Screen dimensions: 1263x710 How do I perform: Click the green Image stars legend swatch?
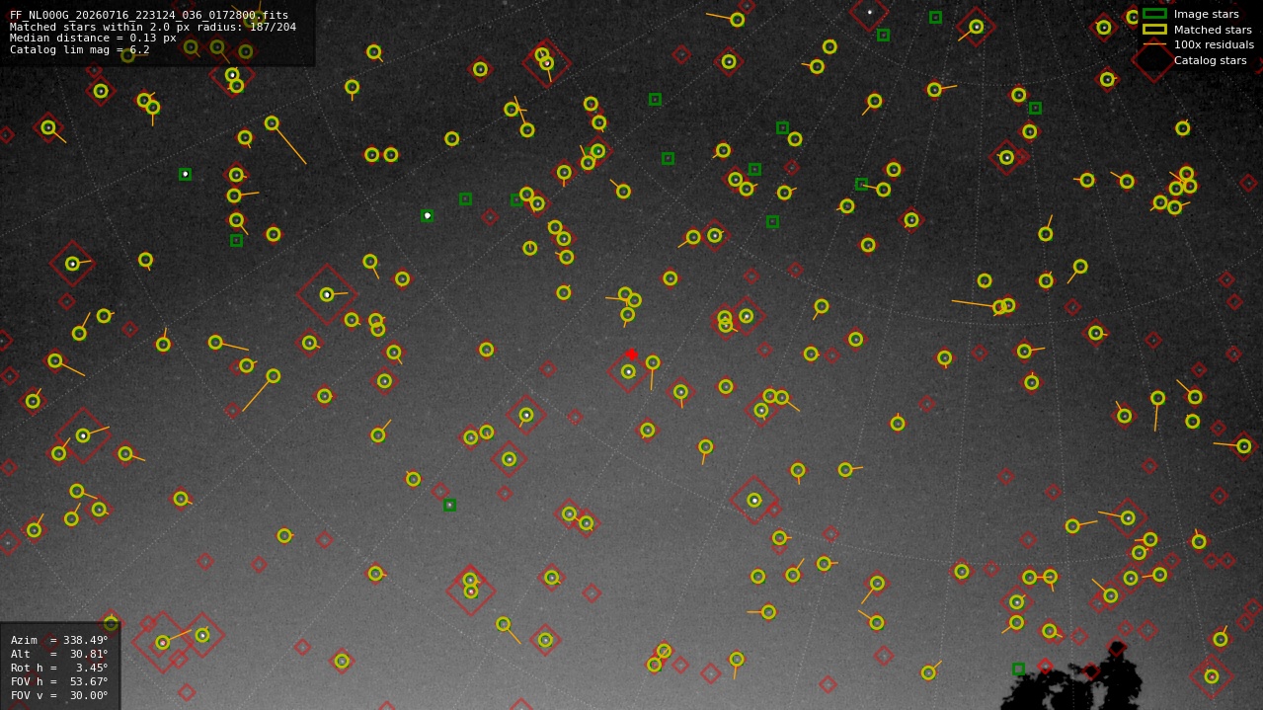[x=1154, y=14]
